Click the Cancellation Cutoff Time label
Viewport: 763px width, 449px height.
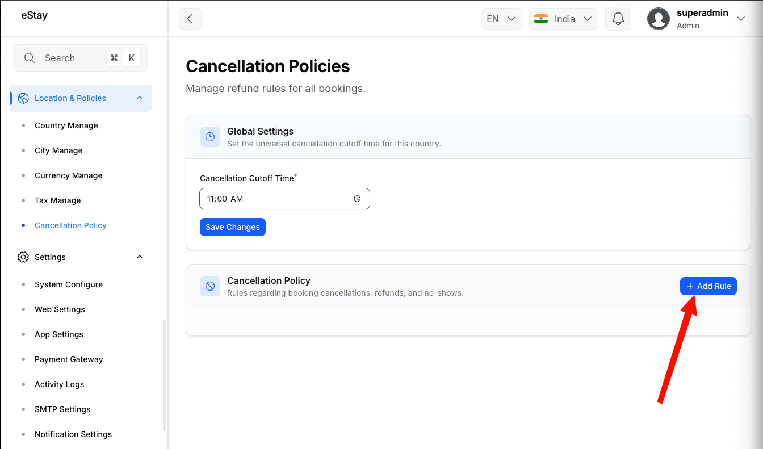(247, 178)
